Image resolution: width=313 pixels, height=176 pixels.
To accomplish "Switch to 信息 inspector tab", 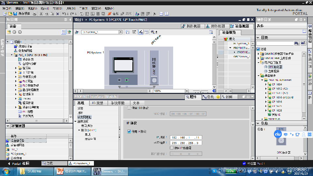I will tap(211, 97).
